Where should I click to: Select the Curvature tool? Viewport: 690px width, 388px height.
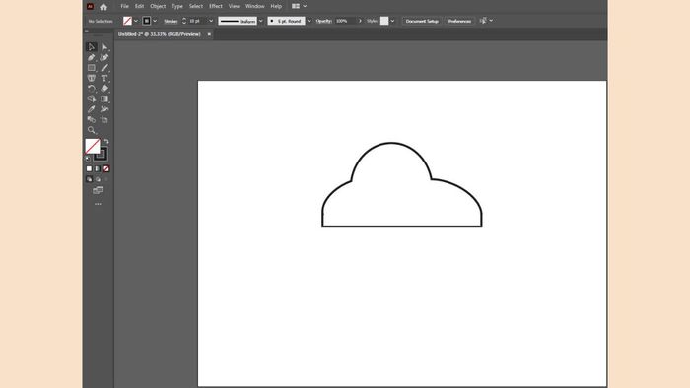coord(104,57)
